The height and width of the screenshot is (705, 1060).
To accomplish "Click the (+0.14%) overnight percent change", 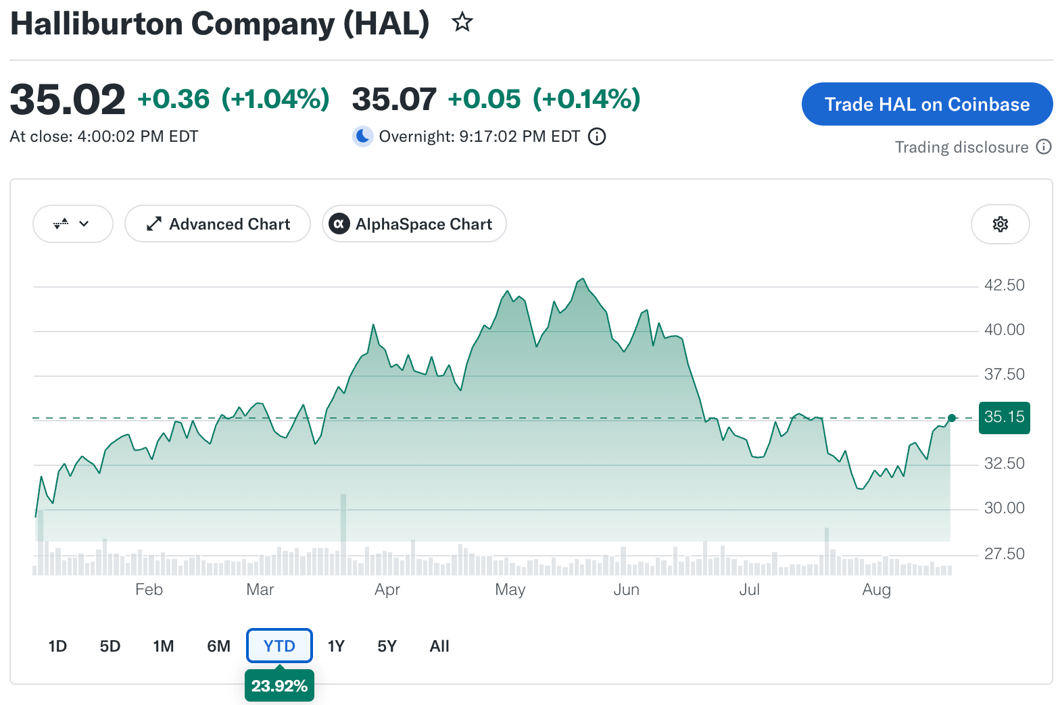I will click(x=587, y=99).
